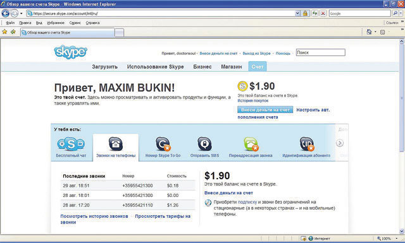Select the Обзор вашего счета Skype tab
This screenshot has height=243, width=405.
tap(67, 32)
